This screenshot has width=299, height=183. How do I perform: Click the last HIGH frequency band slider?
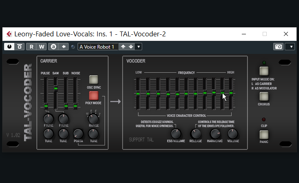(231, 93)
